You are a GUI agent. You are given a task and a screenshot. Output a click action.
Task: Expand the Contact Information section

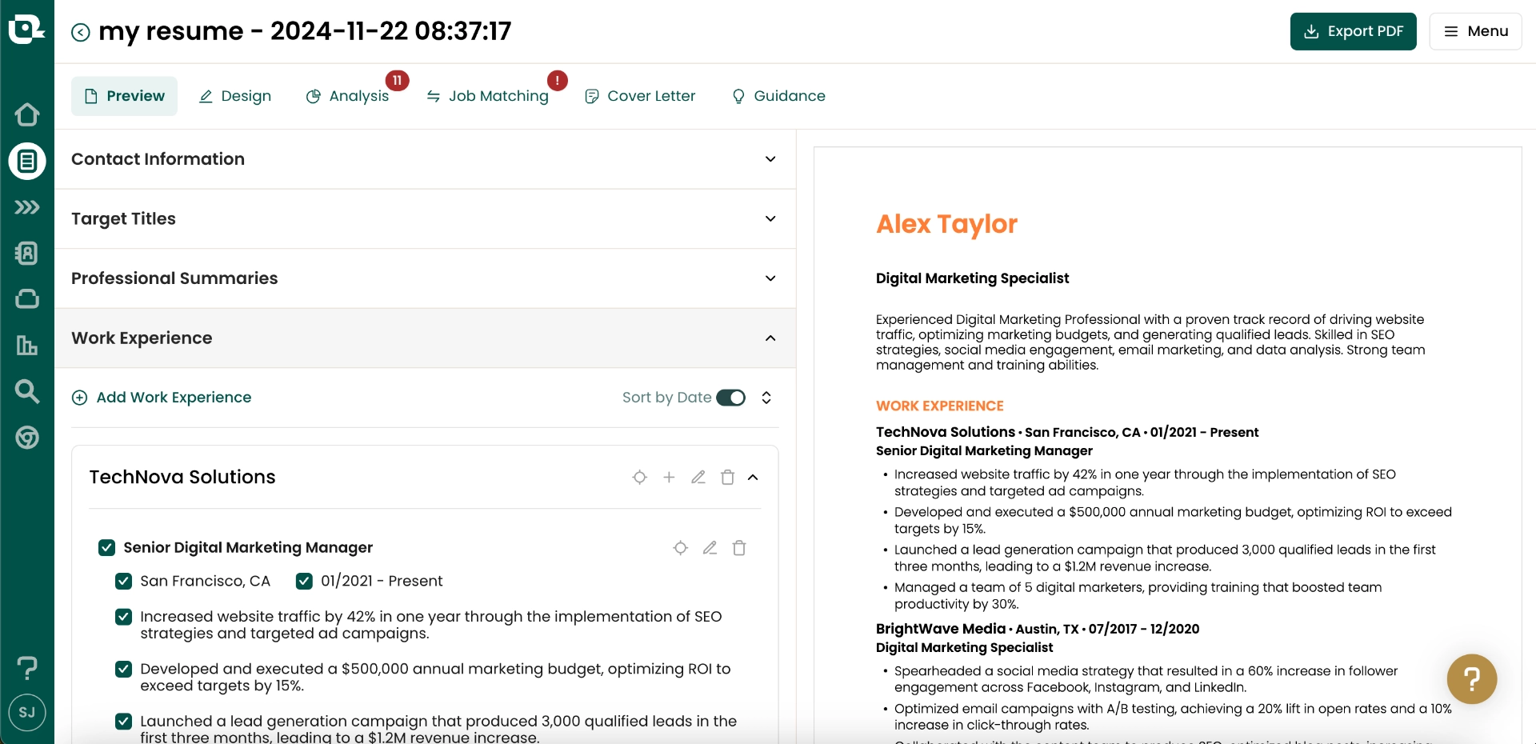[x=425, y=159]
